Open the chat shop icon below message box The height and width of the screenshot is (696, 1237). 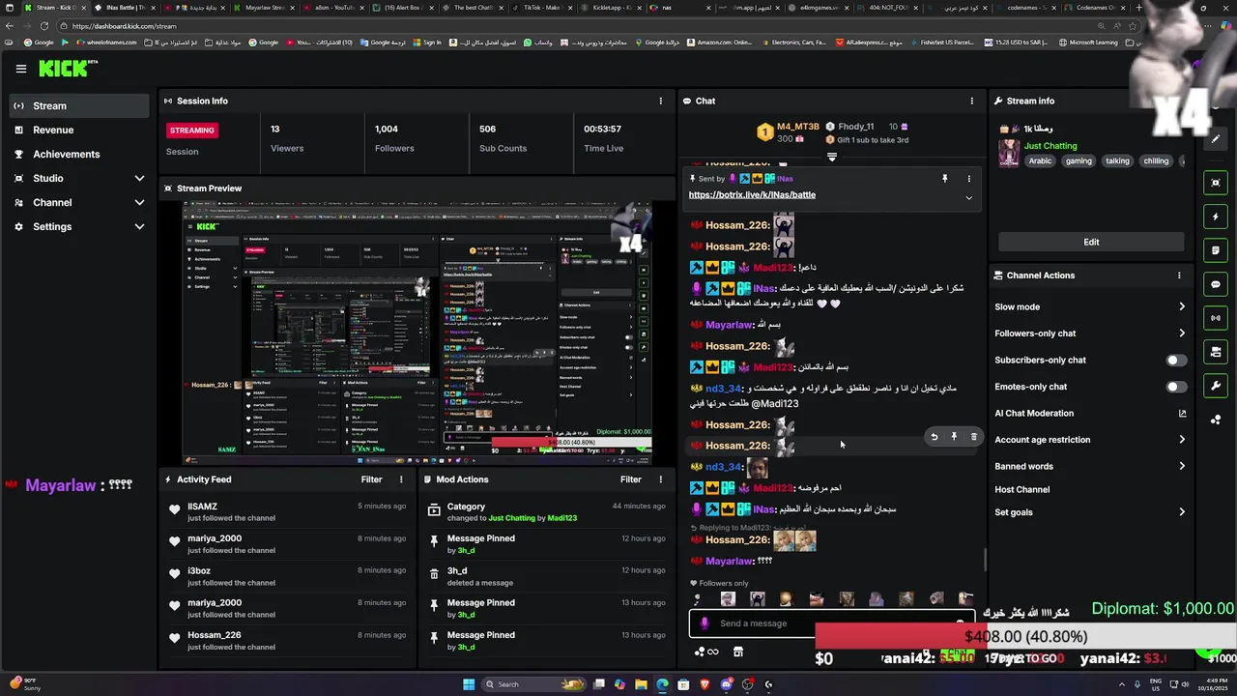pos(738,652)
